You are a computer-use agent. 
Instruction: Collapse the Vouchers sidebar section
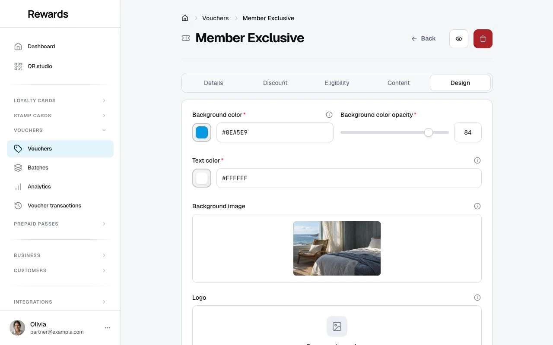coord(60,130)
